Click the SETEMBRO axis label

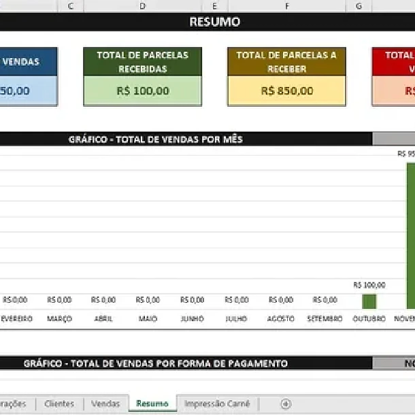(x=325, y=318)
